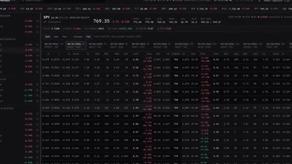Click the pin icon beside the -1.08% watchlist row

coord(37,61)
